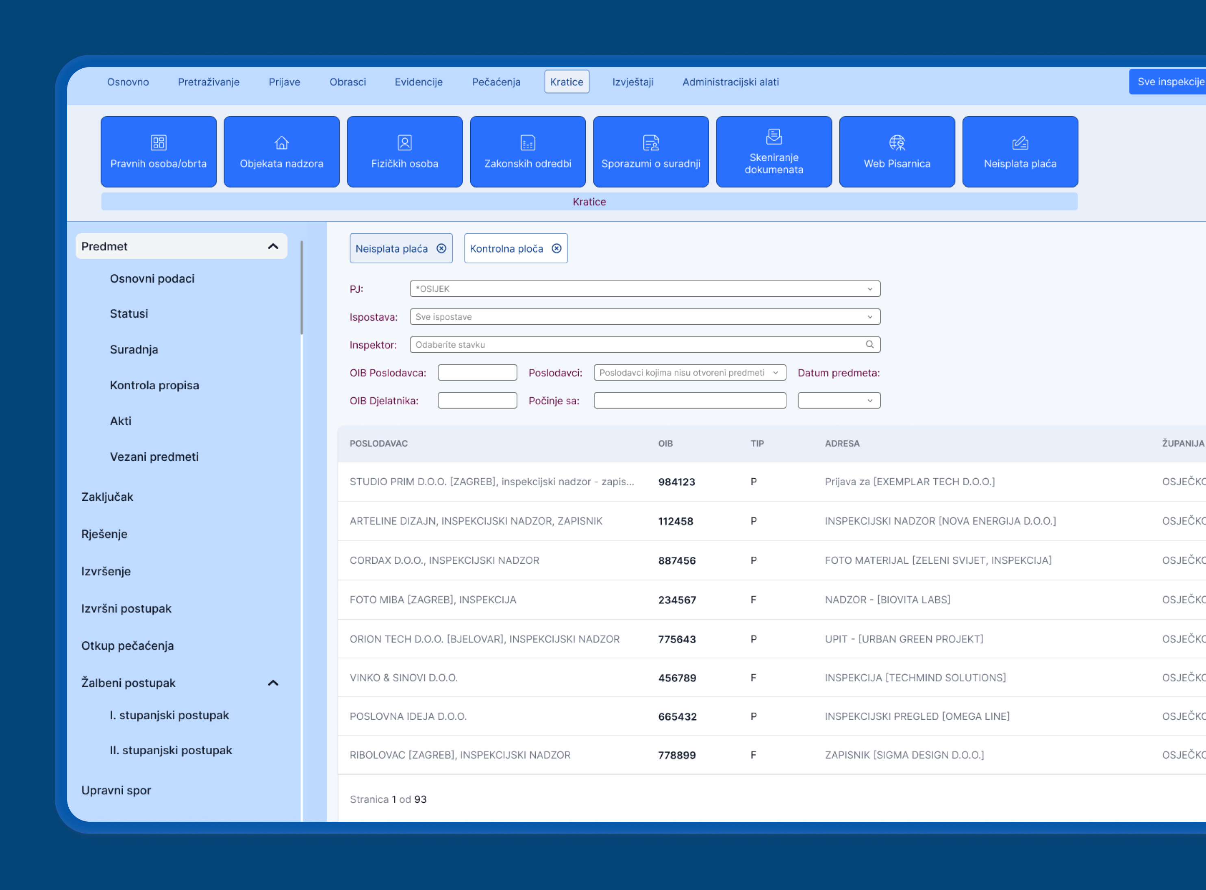Image resolution: width=1206 pixels, height=890 pixels.
Task: Open Sporazumi o suradnji tile
Action: pos(650,152)
